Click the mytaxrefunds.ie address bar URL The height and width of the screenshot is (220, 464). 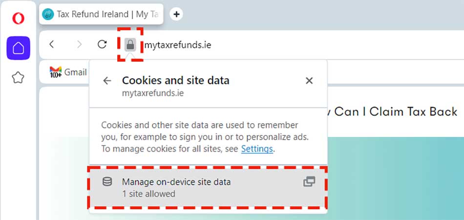[177, 45]
